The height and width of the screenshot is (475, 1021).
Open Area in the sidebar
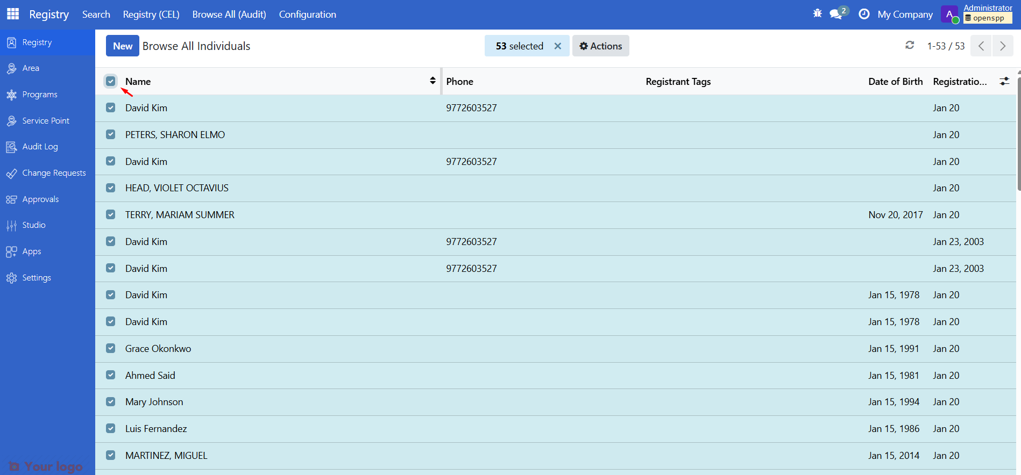click(31, 68)
